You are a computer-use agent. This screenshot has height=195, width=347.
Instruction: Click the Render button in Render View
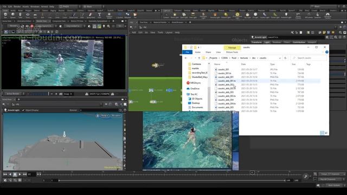pyautogui.click(x=13, y=26)
